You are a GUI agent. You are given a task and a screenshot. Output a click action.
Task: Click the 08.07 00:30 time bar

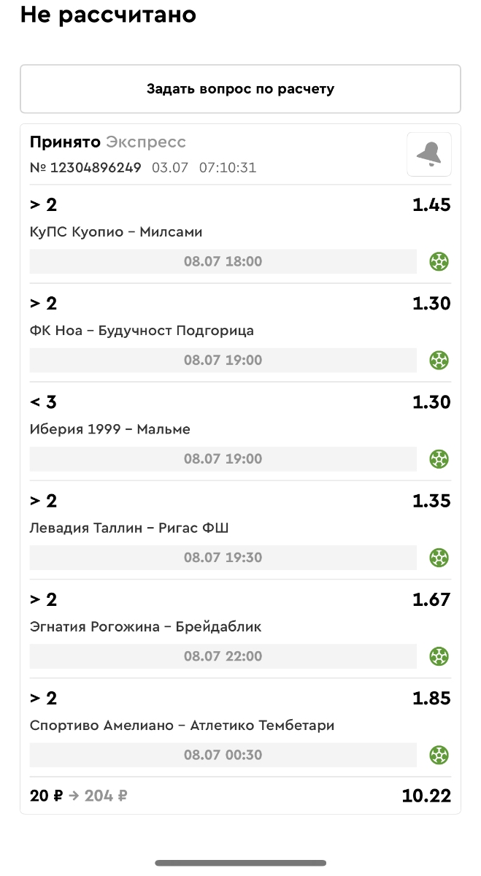(223, 755)
